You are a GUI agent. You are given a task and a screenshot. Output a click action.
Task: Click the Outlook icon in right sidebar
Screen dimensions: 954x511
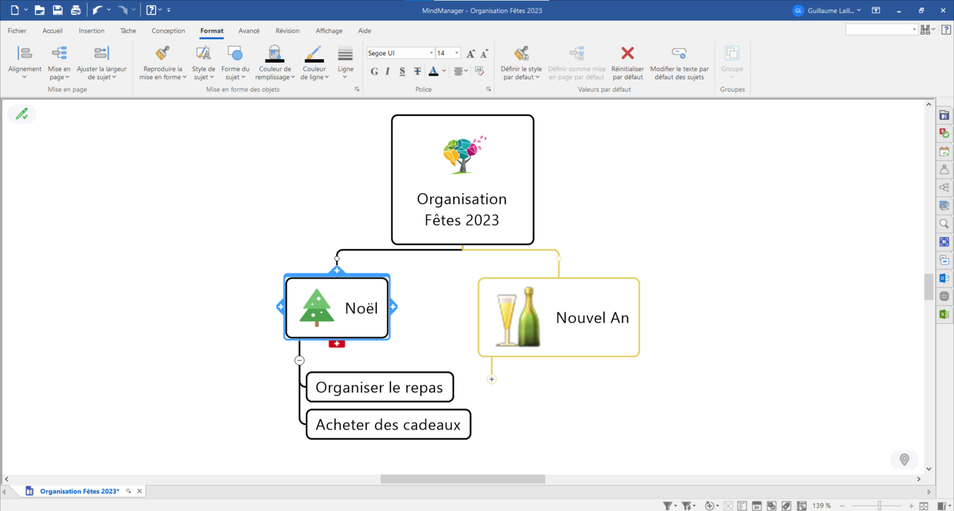click(944, 278)
